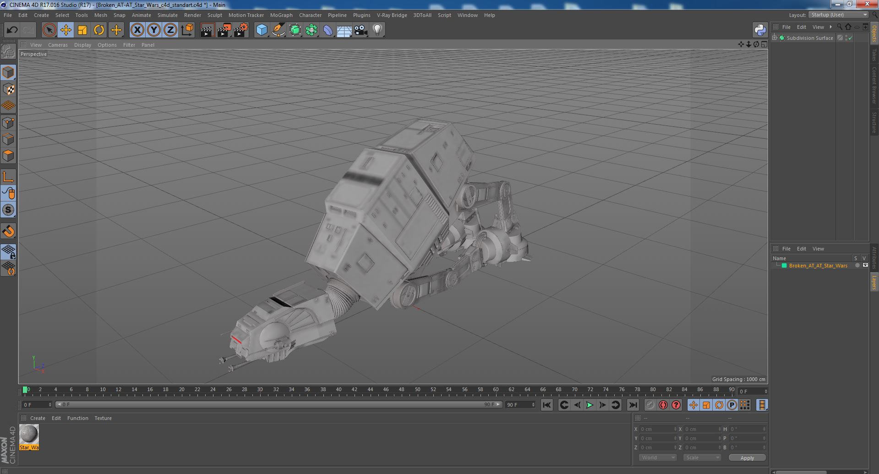Click the Spline Pen tool icon
This screenshot has height=474, width=879.
tap(278, 30)
